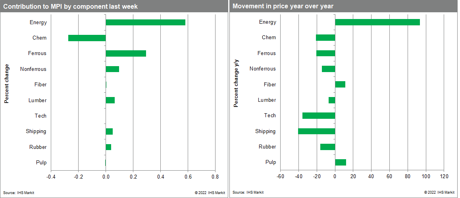Click the Energy bar in year-over-year price chart
The height and width of the screenshot is (198, 460).
(377, 22)
